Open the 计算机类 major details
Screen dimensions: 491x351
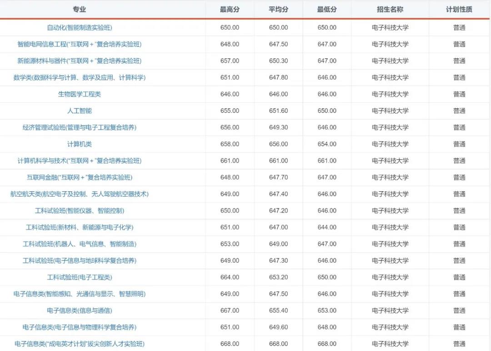click(80, 144)
